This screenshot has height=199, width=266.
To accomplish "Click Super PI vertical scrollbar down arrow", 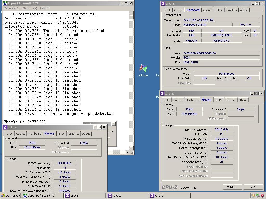I will [x=131, y=148].
